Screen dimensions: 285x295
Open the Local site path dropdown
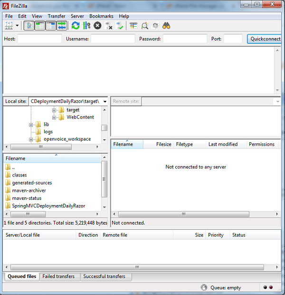point(105,102)
